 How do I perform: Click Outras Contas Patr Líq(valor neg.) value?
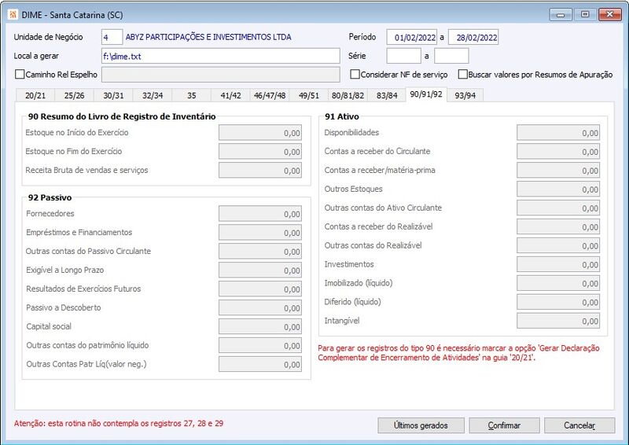260,364
